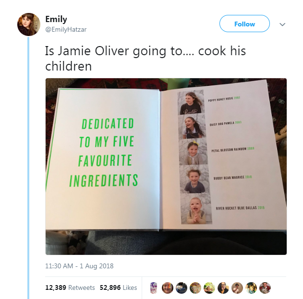Expand the tweet options chevron
This screenshot has height=299, width=303.
pyautogui.click(x=282, y=24)
